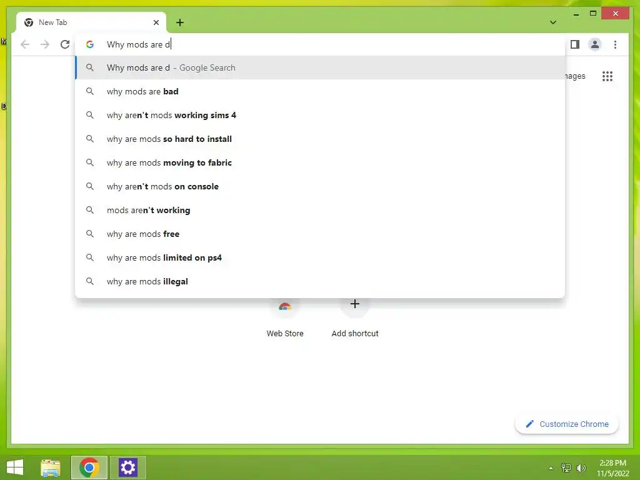Click the Chrome taskbar icon
This screenshot has width=640, height=480.
[89, 467]
